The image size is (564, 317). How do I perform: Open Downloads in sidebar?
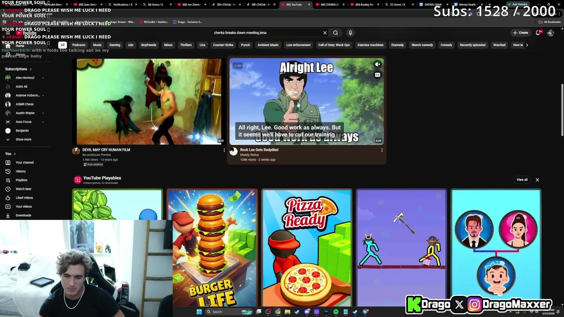24,215
